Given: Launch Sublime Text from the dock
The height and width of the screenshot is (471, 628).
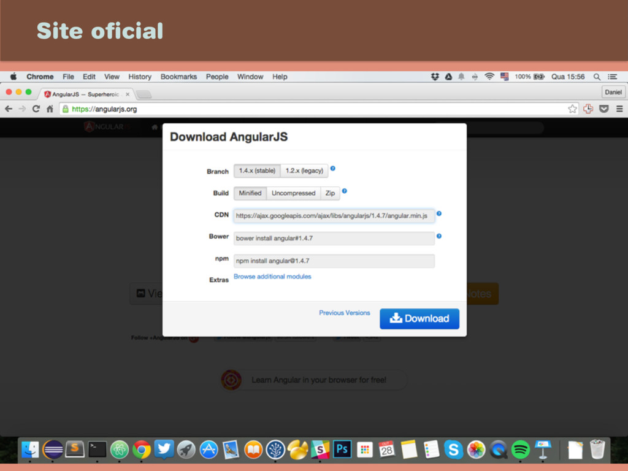Looking at the screenshot, I should [x=74, y=450].
